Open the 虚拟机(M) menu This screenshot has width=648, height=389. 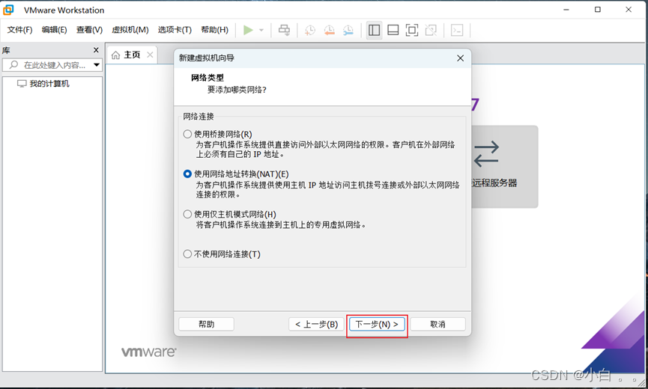click(130, 30)
